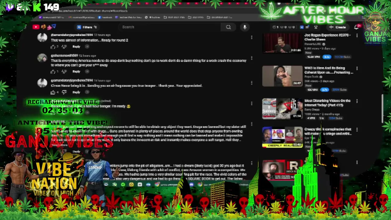Reply to the 'crash the economy' comment

[76, 71]
